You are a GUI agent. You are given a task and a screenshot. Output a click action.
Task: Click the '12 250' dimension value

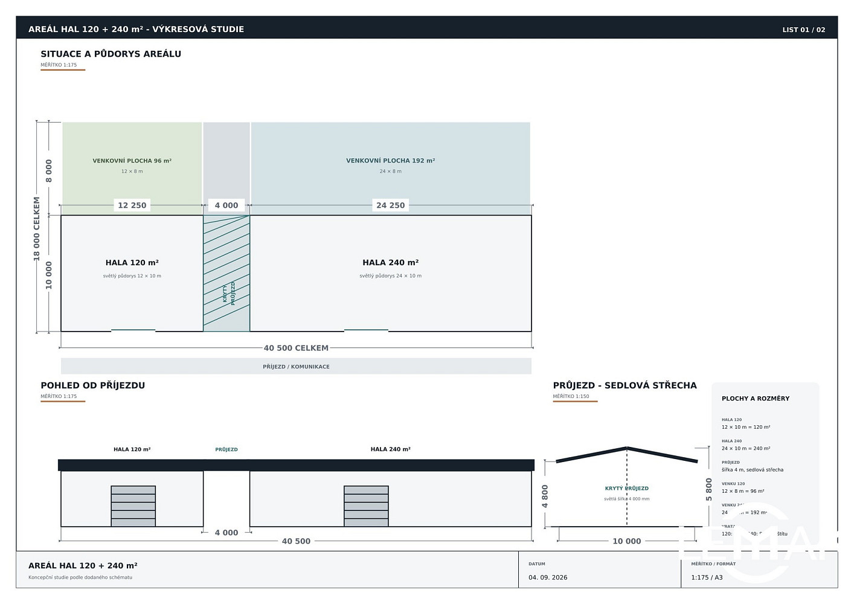132,205
